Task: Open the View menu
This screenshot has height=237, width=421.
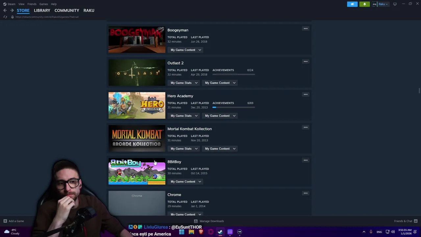Action: (x=21, y=4)
